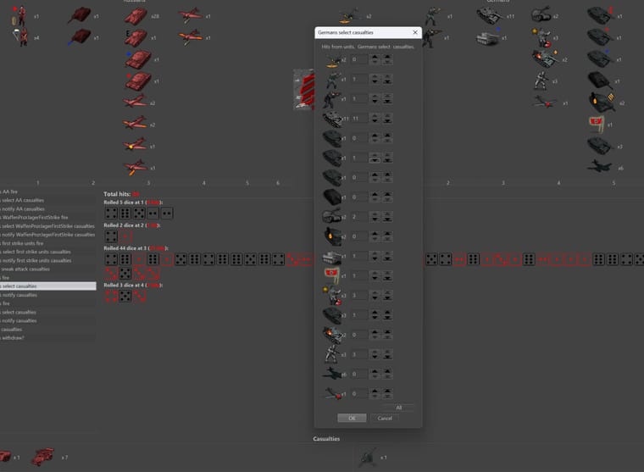Viewport: 644px width, 472px height.
Task: Select 'notify first strike units casualties' step
Action: (x=36, y=260)
